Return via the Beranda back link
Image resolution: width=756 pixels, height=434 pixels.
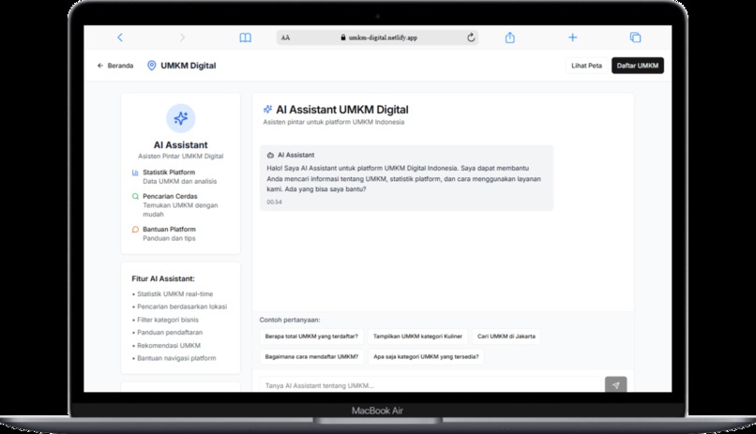tap(115, 66)
